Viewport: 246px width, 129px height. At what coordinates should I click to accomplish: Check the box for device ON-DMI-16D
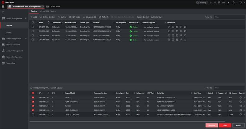click(x=33, y=31)
